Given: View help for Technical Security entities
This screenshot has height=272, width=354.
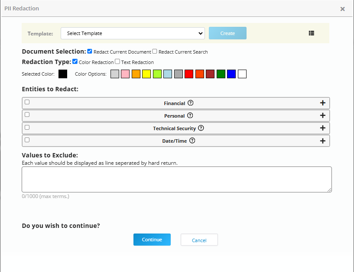Looking at the screenshot, I should (201, 128).
